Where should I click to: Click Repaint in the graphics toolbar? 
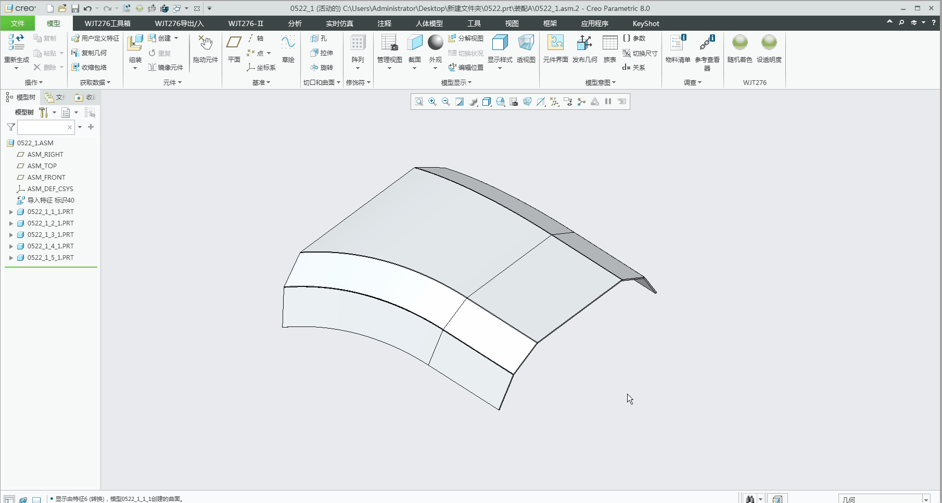click(459, 102)
